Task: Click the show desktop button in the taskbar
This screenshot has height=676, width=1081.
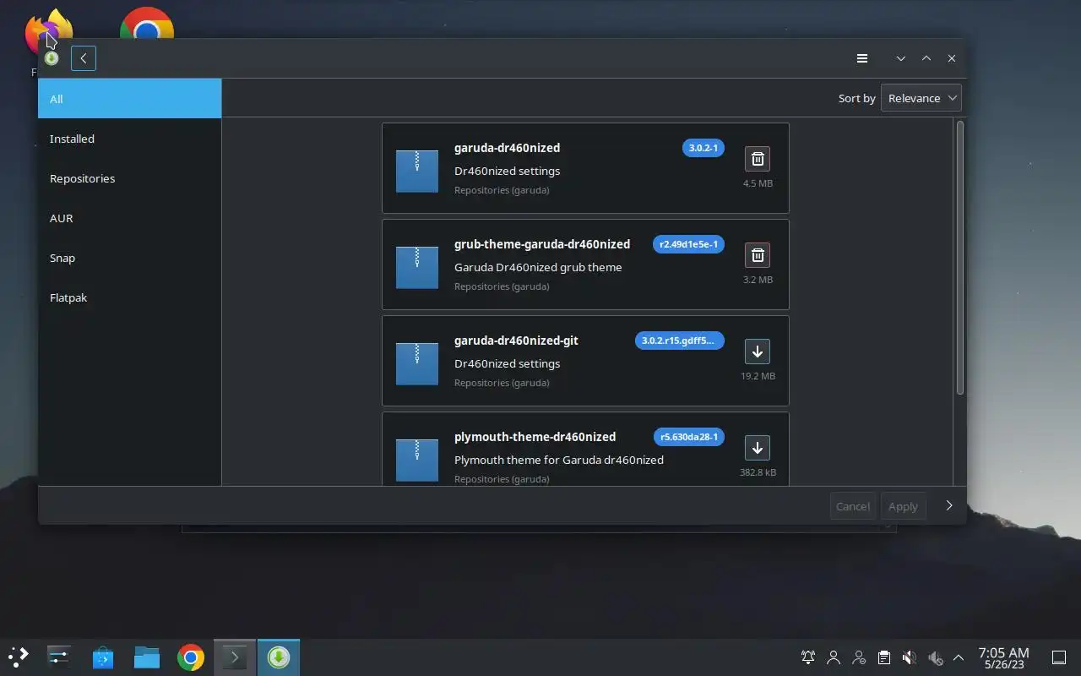Action: (x=1058, y=657)
